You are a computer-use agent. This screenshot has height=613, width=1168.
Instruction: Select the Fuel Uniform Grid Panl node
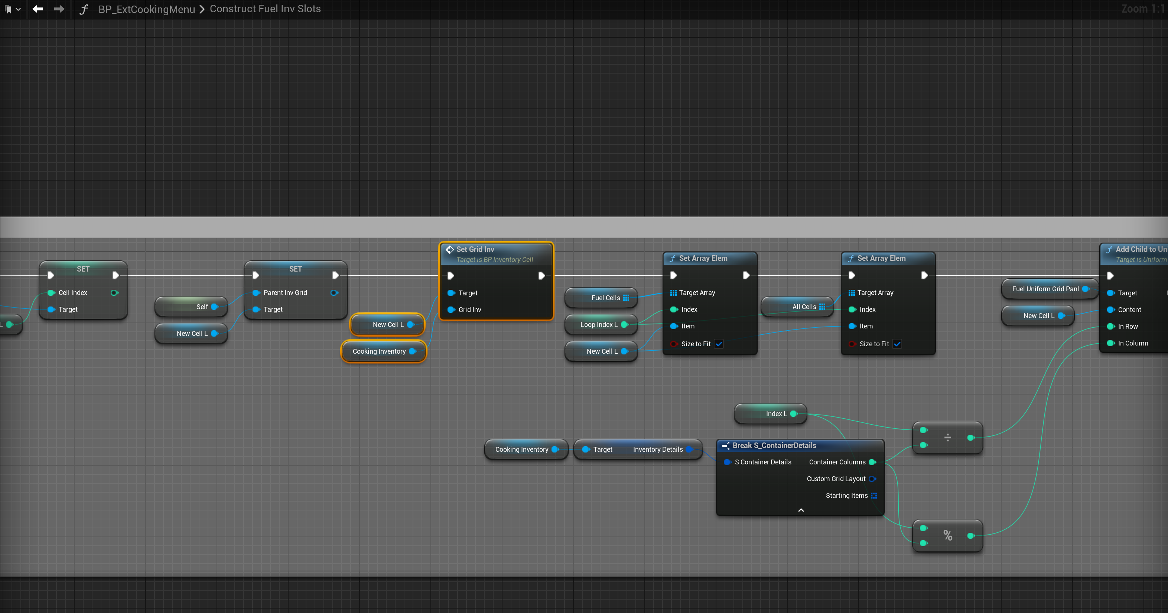pos(1045,289)
